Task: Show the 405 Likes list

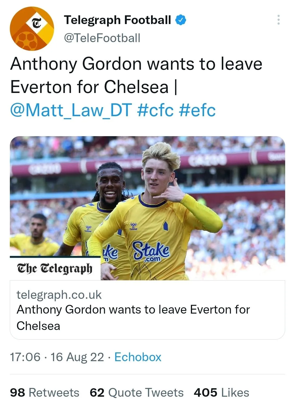Action: (221, 393)
